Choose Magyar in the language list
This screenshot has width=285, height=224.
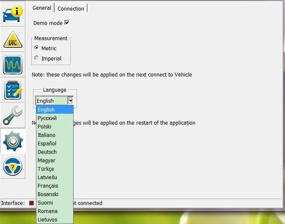coord(55,161)
